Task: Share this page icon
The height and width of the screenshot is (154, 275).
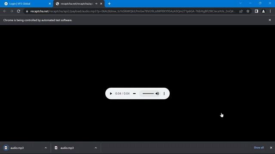Action: tap(241, 11)
